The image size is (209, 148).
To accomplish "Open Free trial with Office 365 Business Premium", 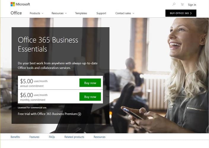I will 49,114.
